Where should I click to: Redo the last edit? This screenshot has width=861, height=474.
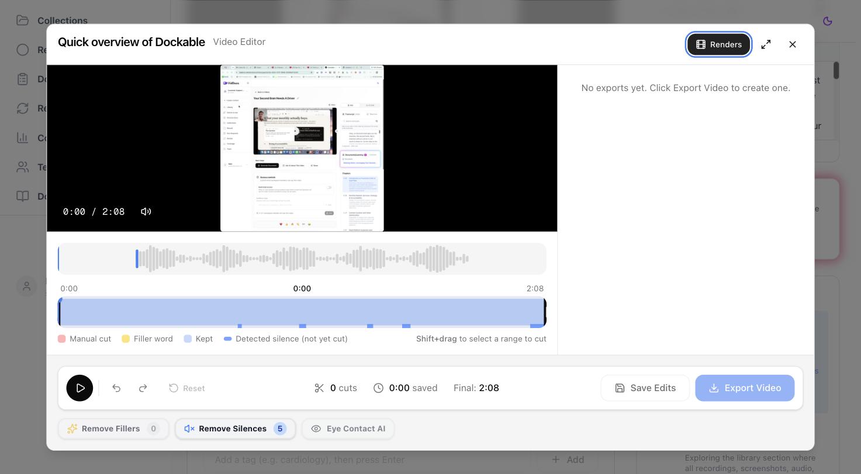(x=143, y=388)
